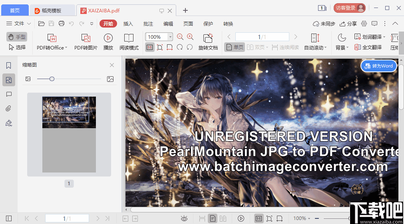
Task: Collapse the ribbon with the chevron
Action: 395,24
